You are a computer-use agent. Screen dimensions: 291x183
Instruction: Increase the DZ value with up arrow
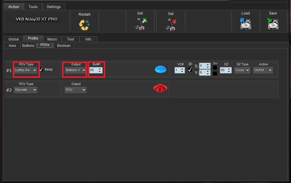coord(229,69)
